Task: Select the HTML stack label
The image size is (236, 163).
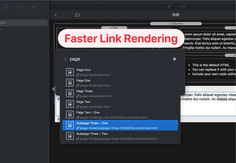Action: (114, 28)
